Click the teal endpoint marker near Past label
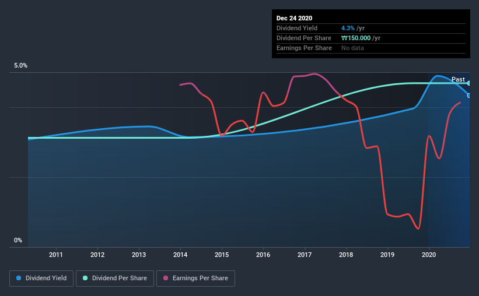Screen dimensions: 479x296 468,83
